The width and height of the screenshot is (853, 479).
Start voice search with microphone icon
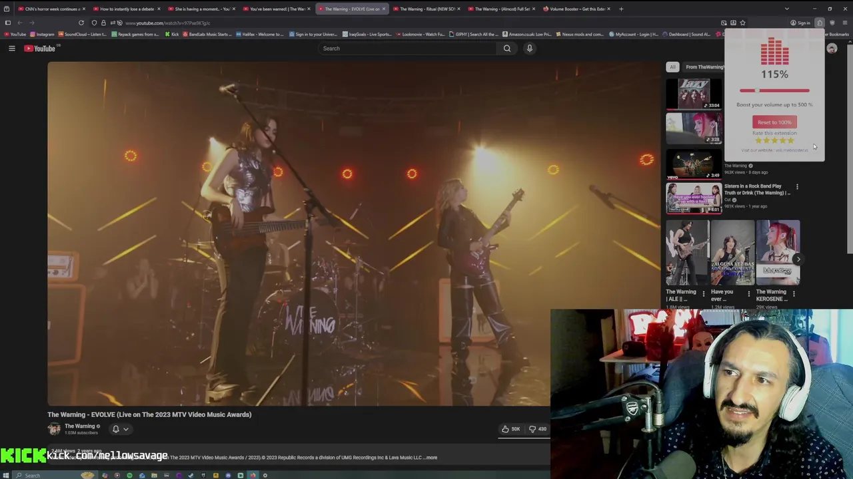point(530,48)
